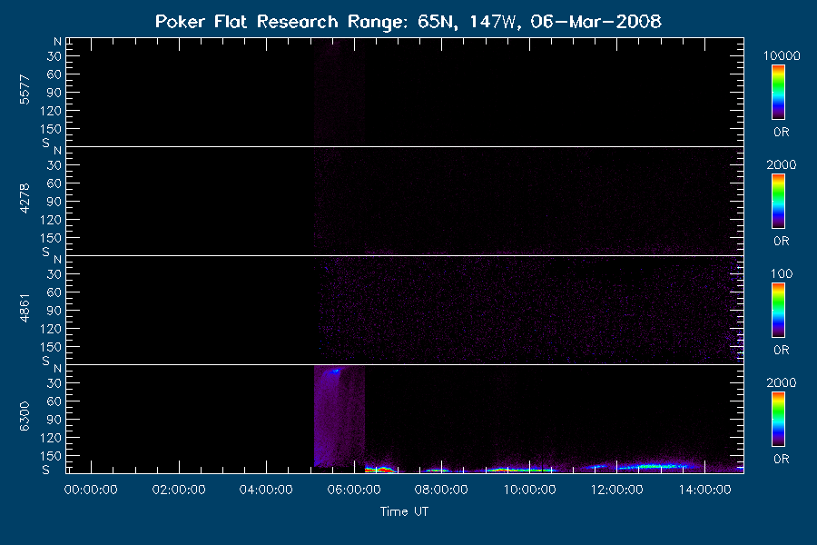This screenshot has width=817, height=545.
Task: Click the 10000 color bar maximum label
Action: [782, 55]
